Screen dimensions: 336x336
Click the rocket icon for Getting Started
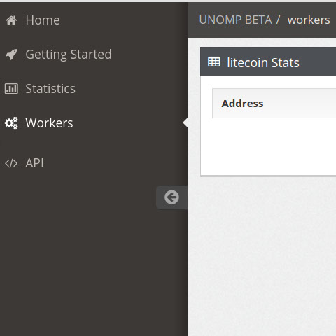[x=11, y=55]
